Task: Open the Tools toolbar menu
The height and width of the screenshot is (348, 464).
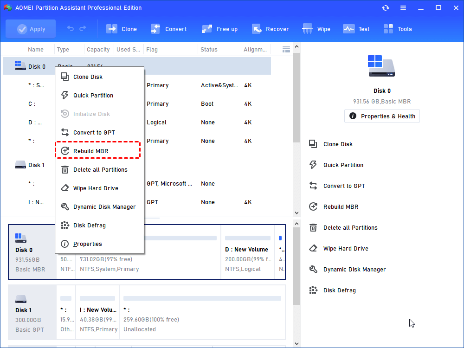Action: (398, 29)
